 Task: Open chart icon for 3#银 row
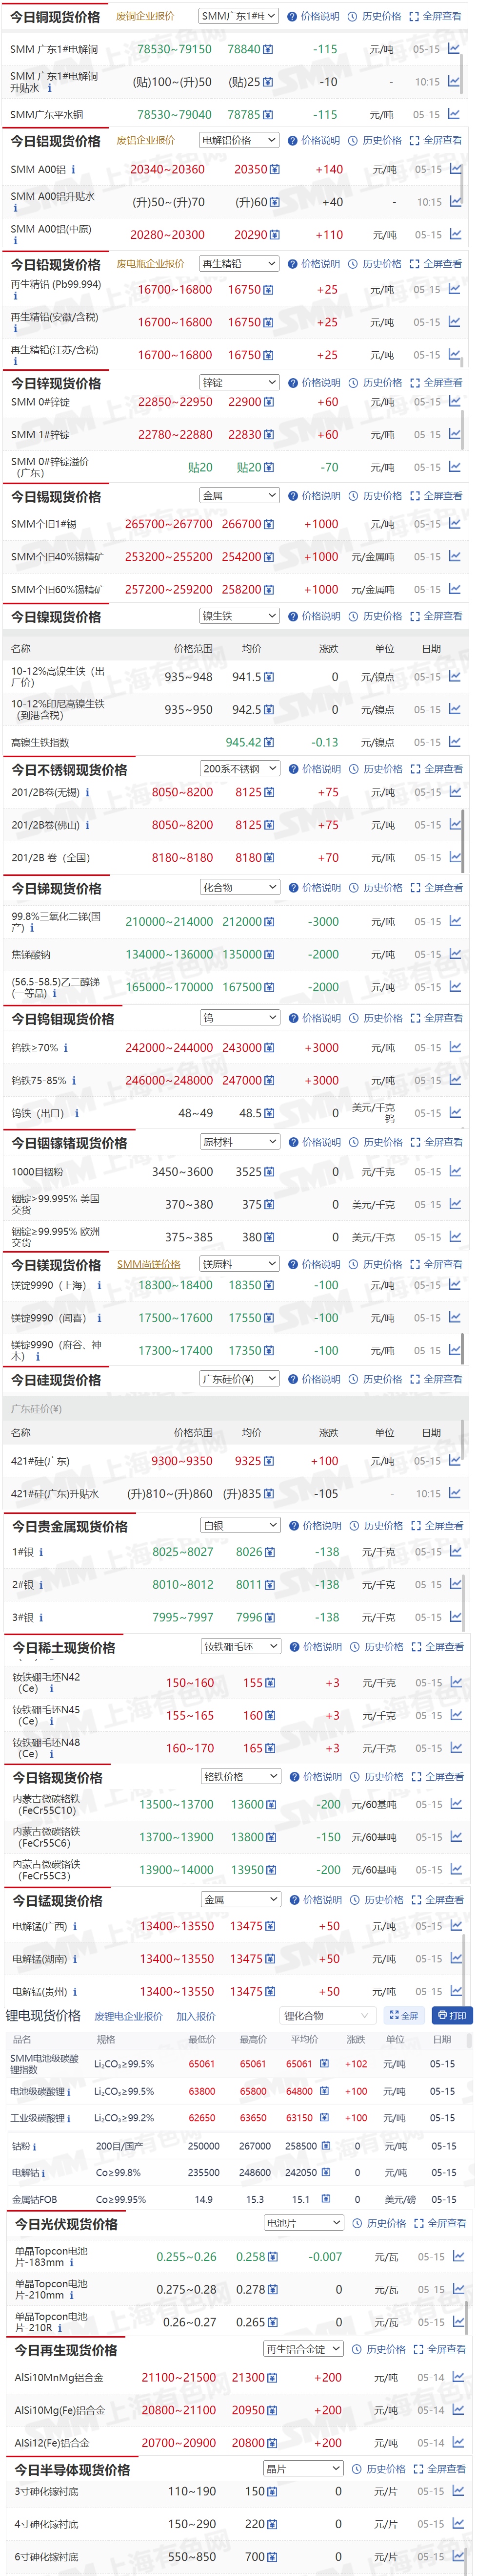pos(456,1616)
